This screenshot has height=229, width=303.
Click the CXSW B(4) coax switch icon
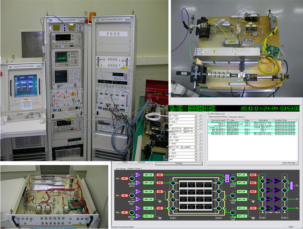[233, 195]
